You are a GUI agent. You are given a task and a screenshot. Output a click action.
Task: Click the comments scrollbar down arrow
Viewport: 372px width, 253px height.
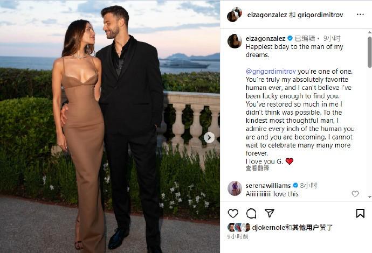click(369, 196)
